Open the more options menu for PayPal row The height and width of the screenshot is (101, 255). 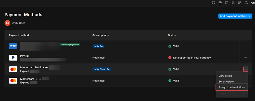coord(246,58)
